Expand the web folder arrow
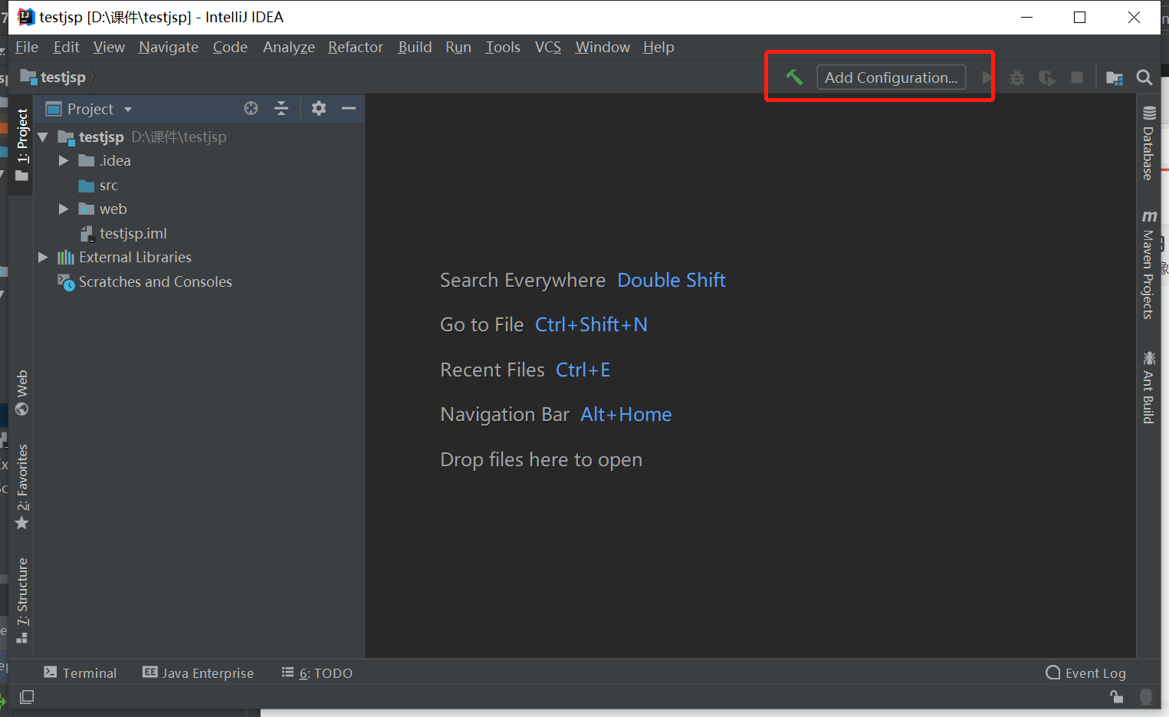The height and width of the screenshot is (717, 1169). tap(64, 209)
